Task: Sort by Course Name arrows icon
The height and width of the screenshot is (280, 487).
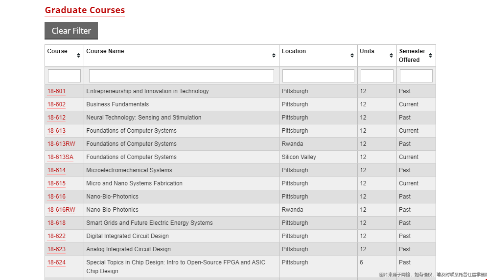Action: coord(274,56)
